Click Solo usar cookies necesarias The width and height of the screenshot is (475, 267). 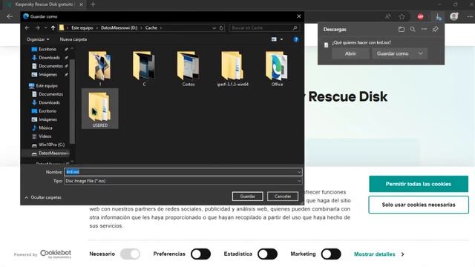coord(419,205)
